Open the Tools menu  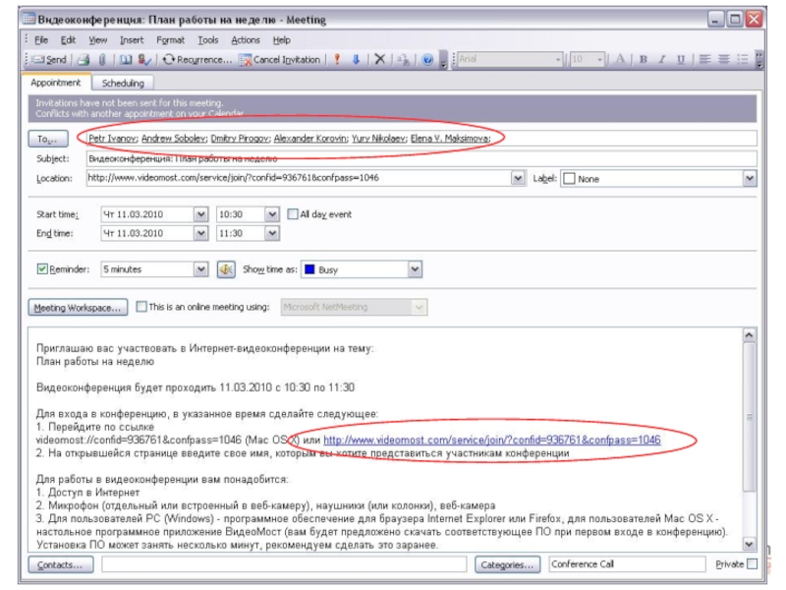[208, 40]
